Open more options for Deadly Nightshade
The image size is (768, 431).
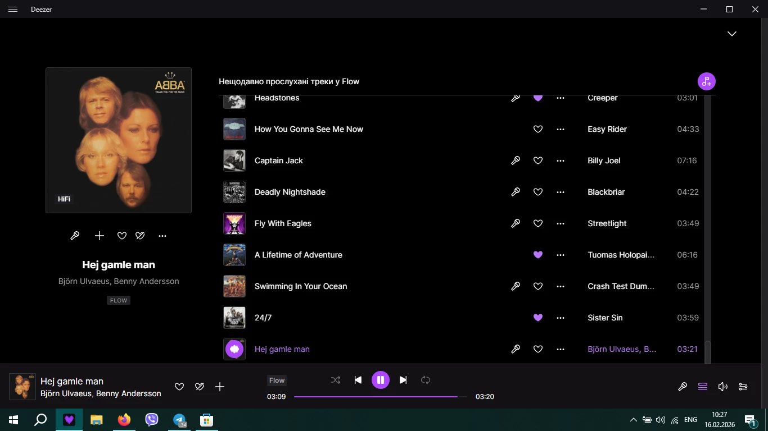pos(561,192)
